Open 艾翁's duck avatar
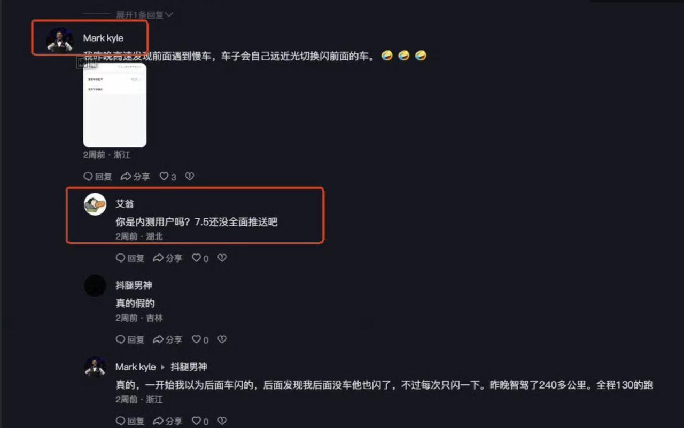 (x=95, y=204)
